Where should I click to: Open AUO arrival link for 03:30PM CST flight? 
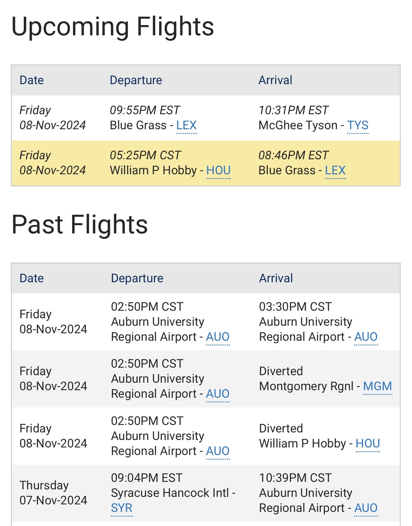366,337
